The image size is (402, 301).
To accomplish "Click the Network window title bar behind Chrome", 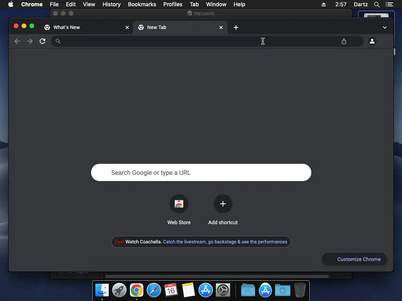I will coord(201,13).
